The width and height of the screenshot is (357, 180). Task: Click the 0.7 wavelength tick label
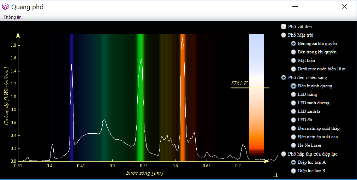238,166
